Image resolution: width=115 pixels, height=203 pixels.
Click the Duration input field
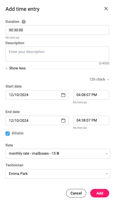(57, 30)
